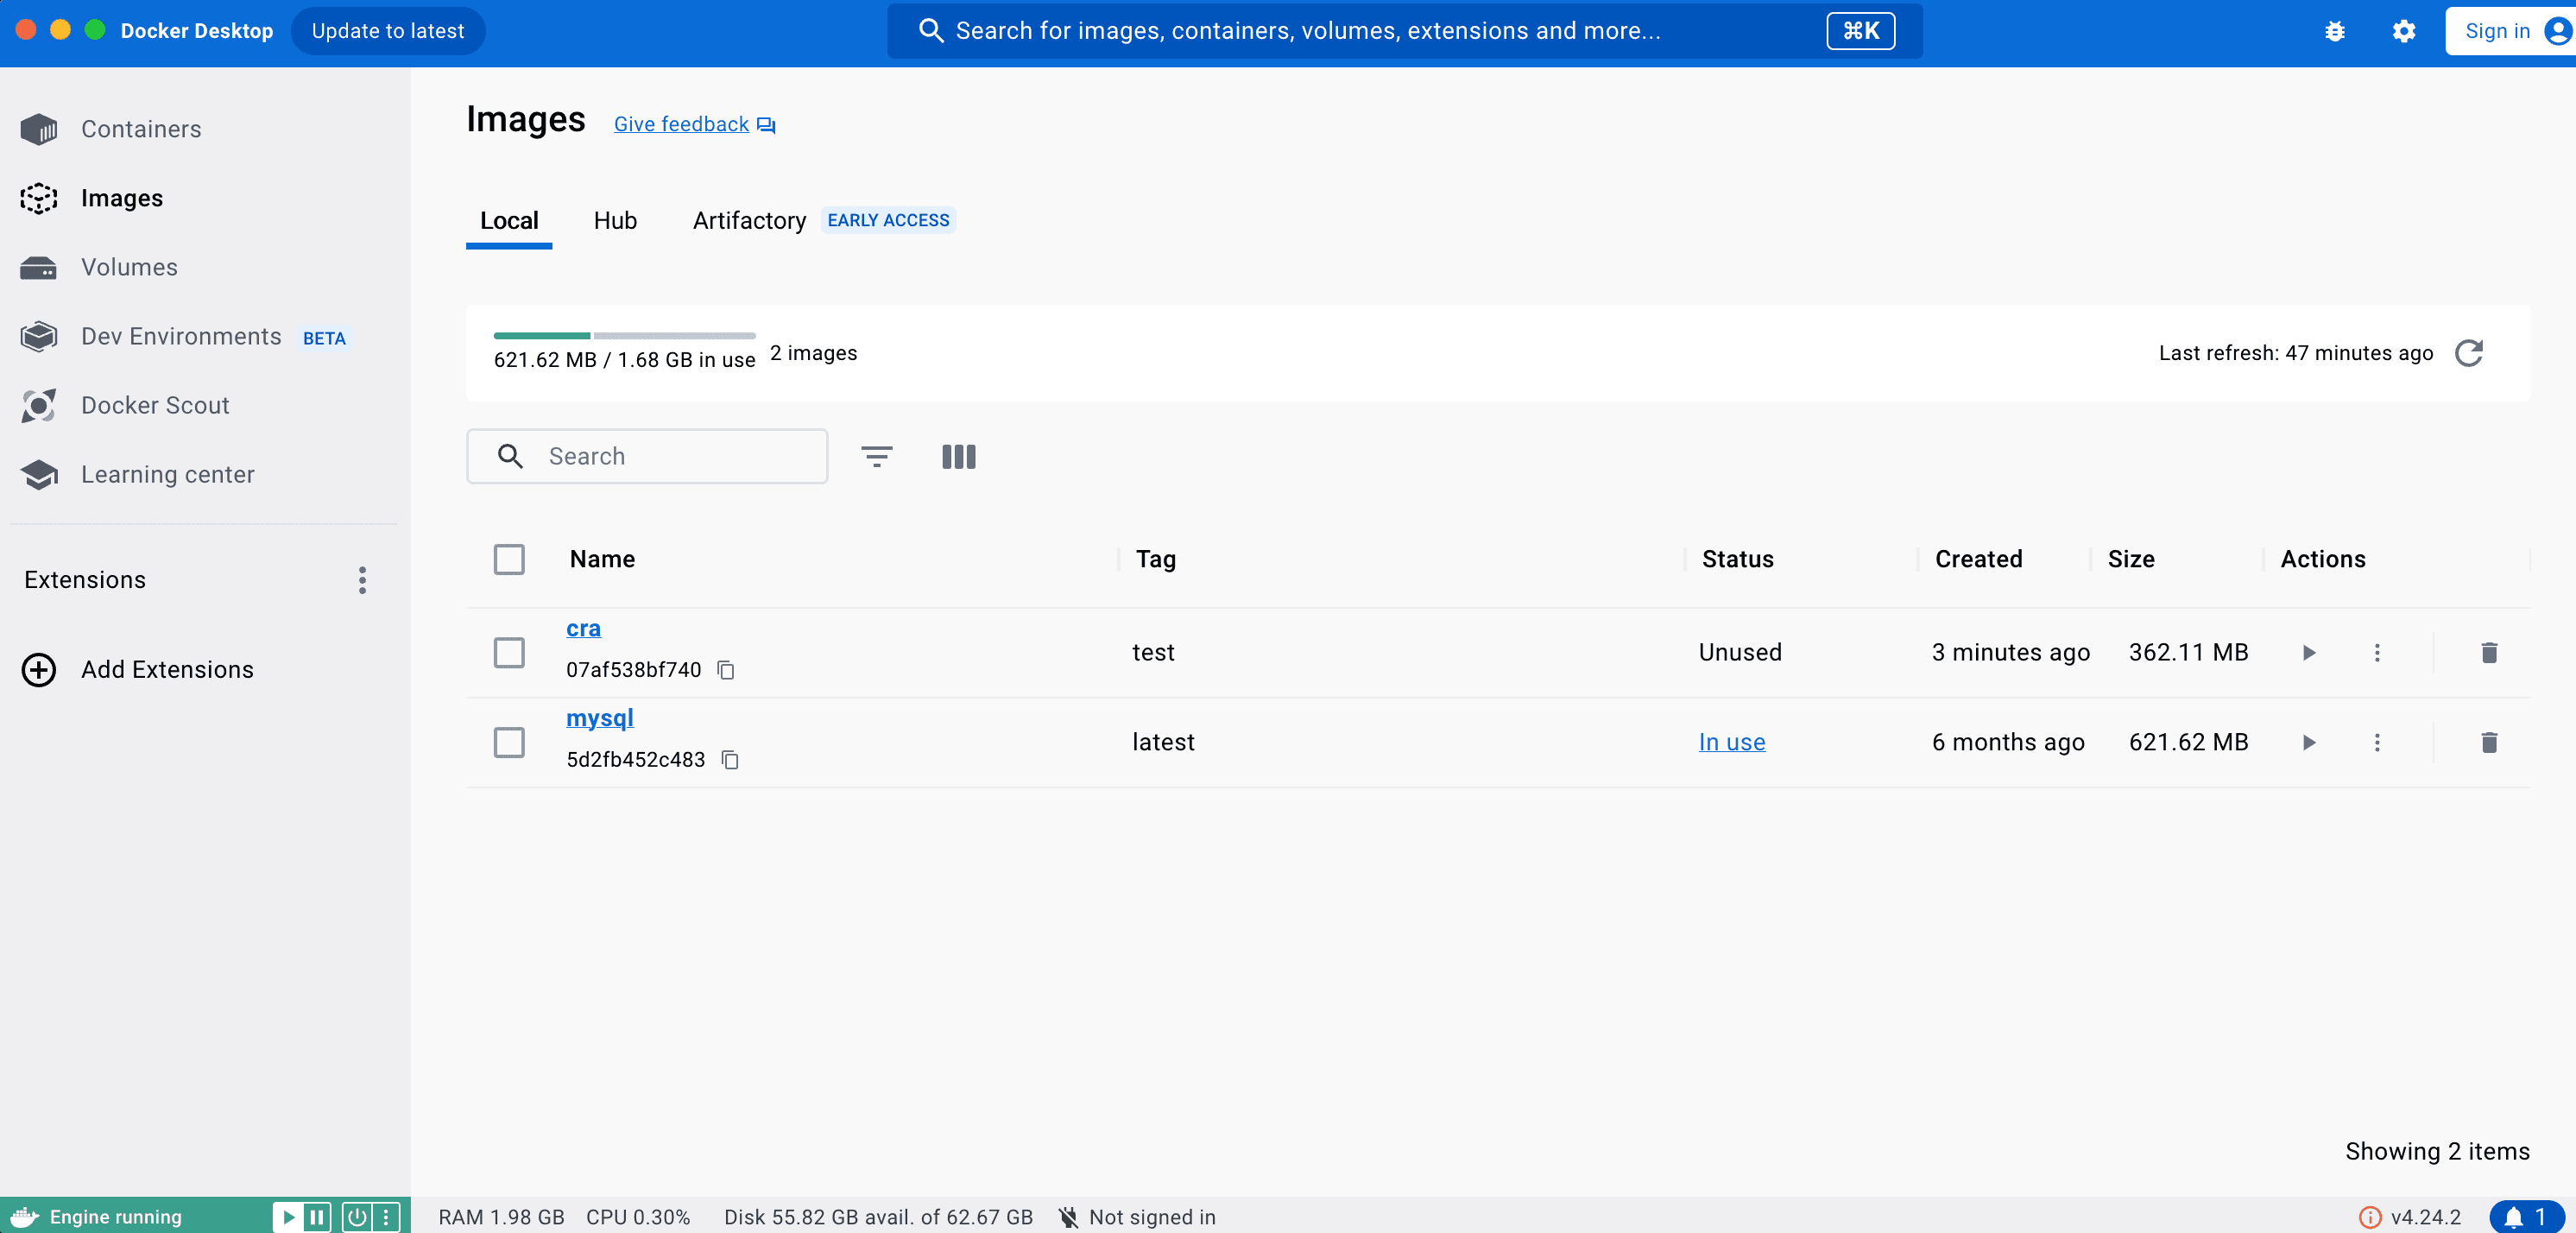Click the Update to latest button

click(387, 31)
